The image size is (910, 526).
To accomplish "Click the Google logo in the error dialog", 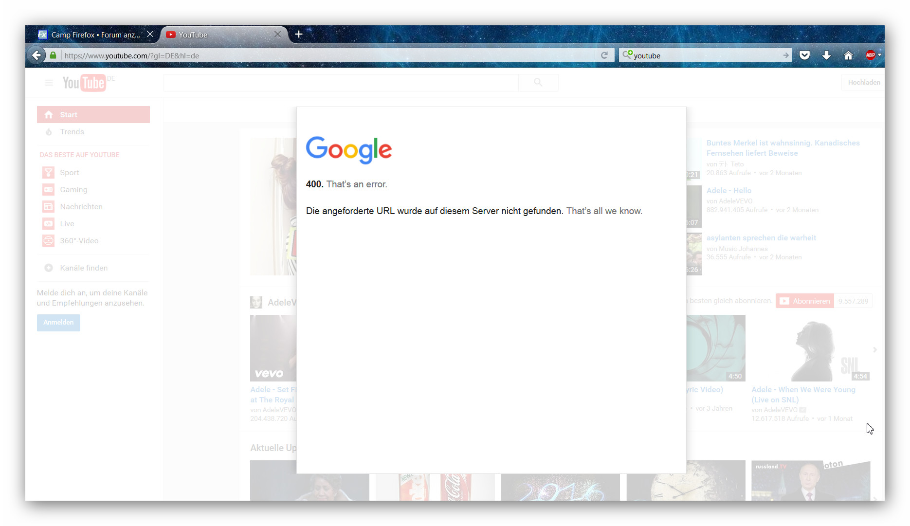I will pos(349,149).
